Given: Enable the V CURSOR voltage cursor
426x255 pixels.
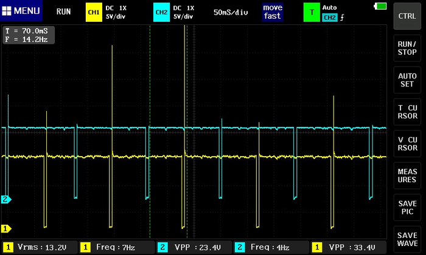Looking at the screenshot, I should (407, 144).
